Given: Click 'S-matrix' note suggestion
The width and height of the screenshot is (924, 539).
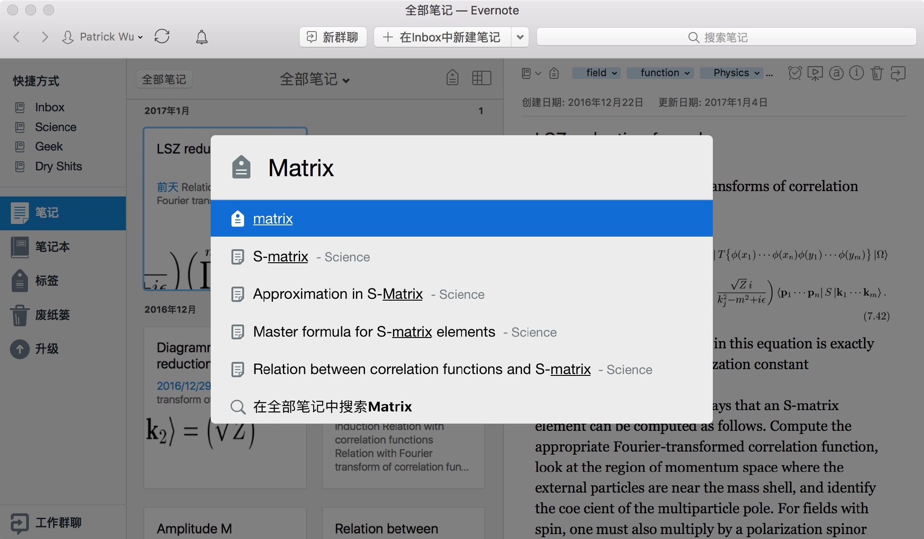Looking at the screenshot, I should pyautogui.click(x=281, y=256).
